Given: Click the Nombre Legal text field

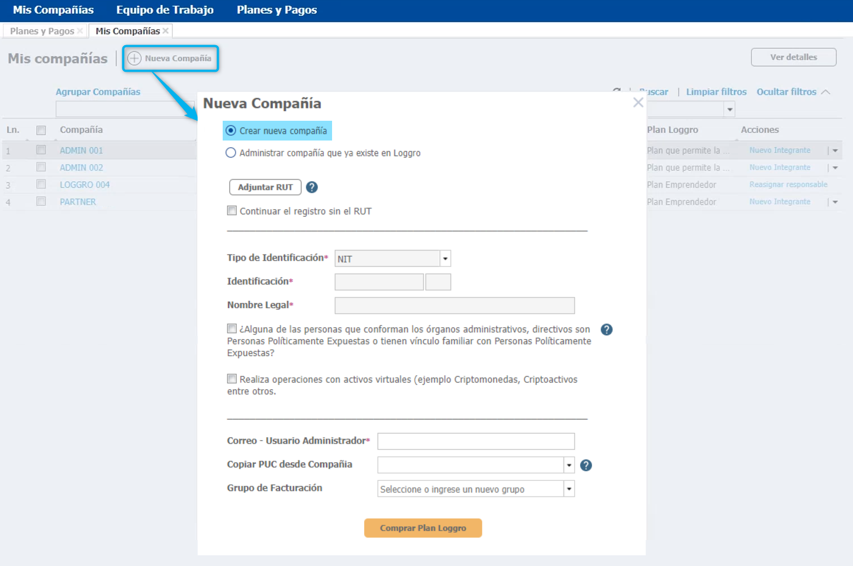Looking at the screenshot, I should (x=454, y=305).
